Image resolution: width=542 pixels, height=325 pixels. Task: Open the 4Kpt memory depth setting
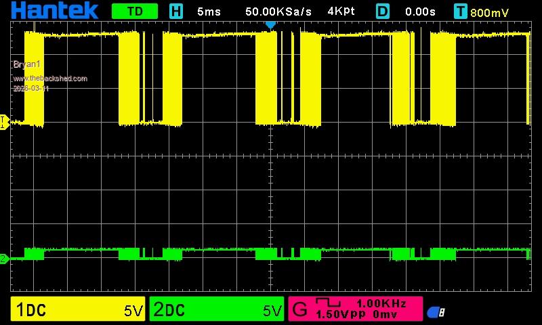tap(341, 12)
